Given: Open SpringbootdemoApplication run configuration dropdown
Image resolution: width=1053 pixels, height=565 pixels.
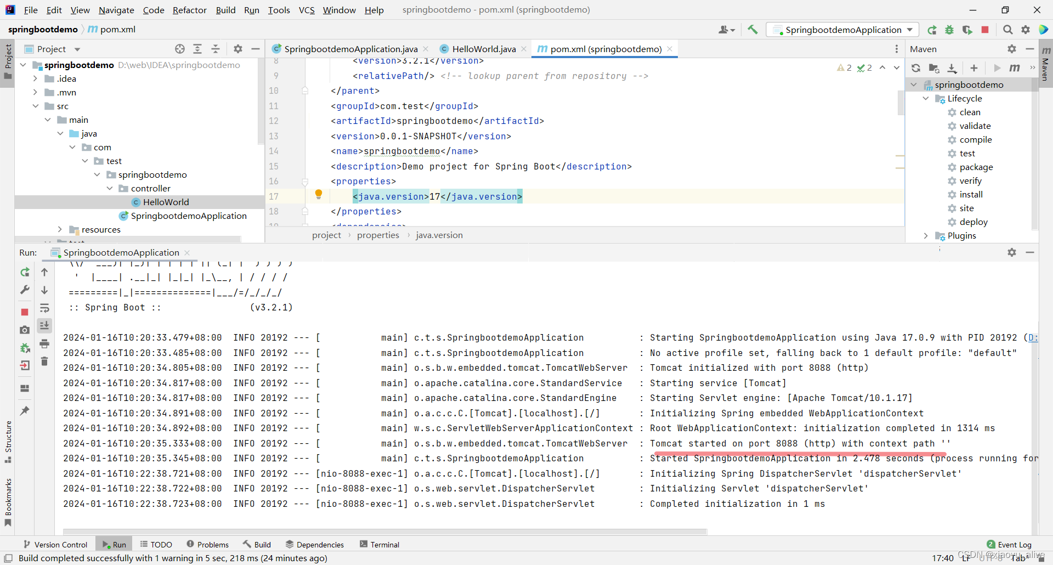Looking at the screenshot, I should pos(843,30).
